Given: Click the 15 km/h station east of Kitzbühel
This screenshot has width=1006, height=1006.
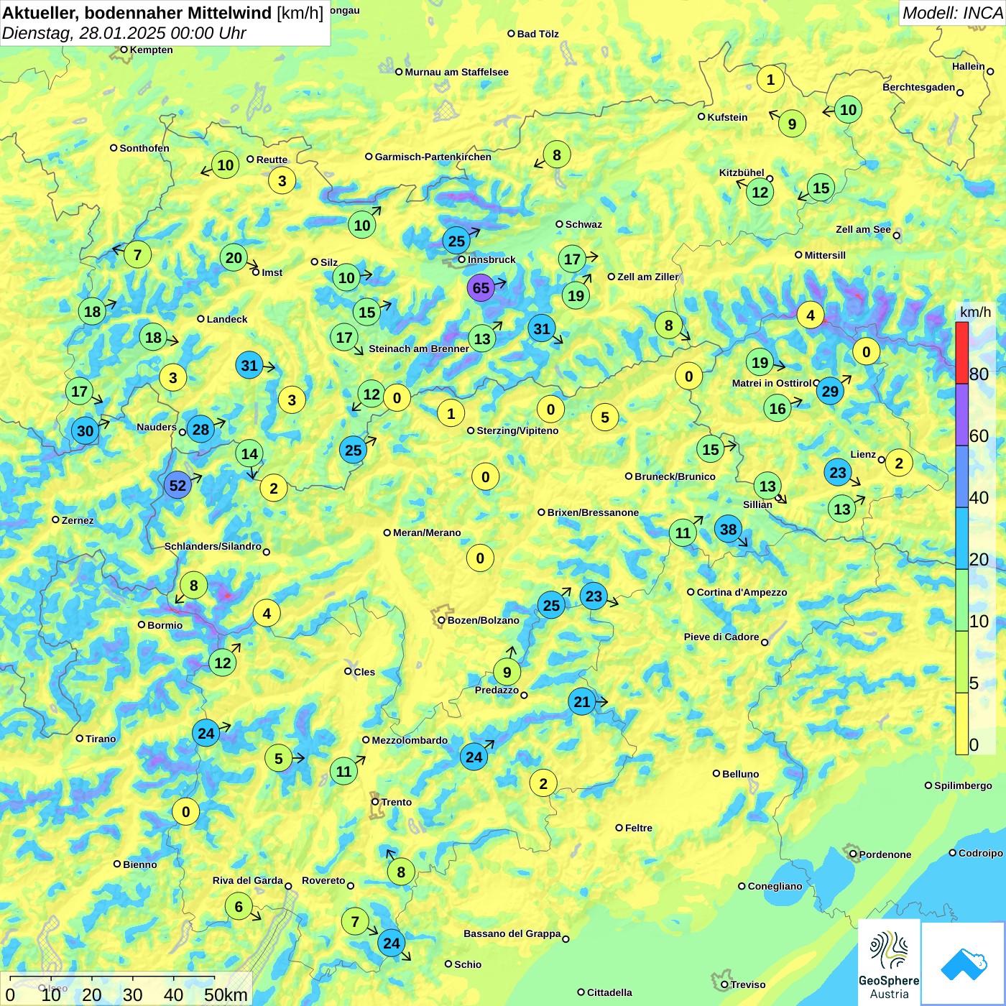Looking at the screenshot, I should 821,188.
